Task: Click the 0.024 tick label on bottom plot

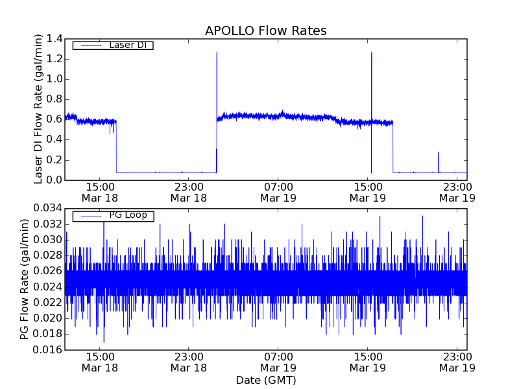Action: (x=47, y=287)
